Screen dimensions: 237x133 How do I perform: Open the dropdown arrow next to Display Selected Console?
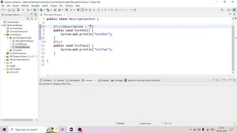(x=220, y=80)
